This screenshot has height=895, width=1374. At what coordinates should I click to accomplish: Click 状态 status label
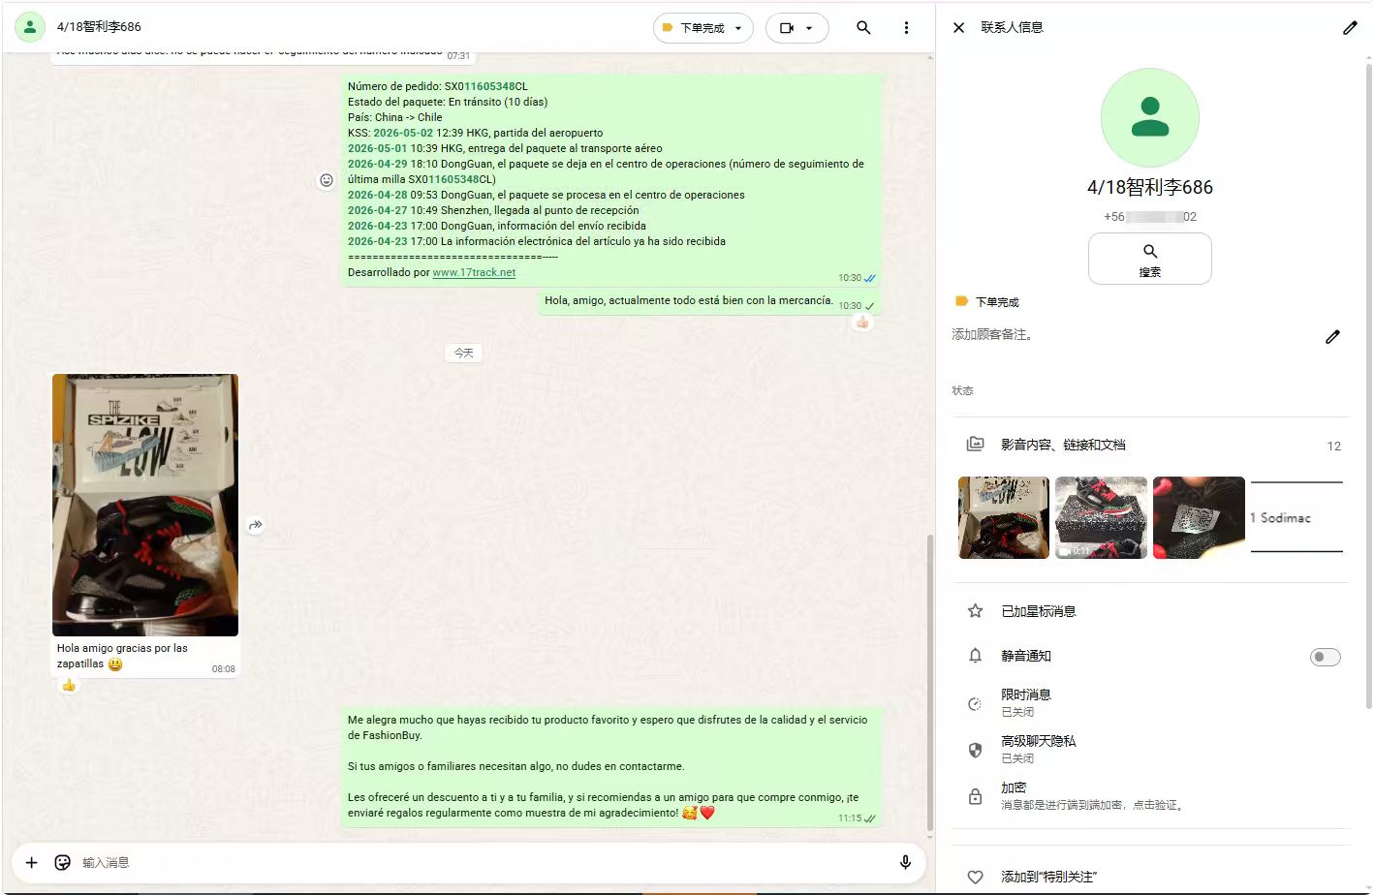pyautogui.click(x=962, y=390)
